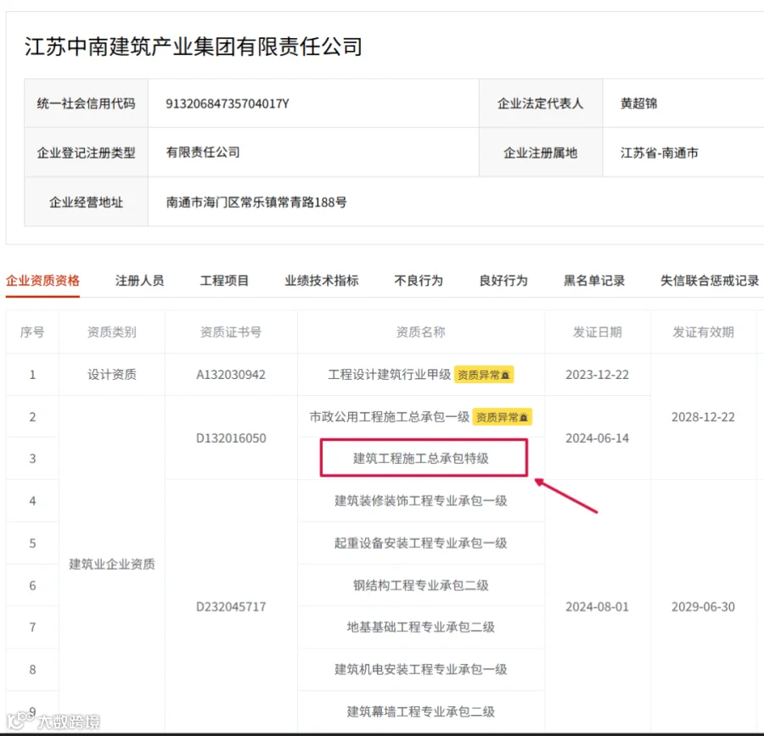The image size is (764, 736).
Task: Click the 企业登记注册类型 label cell
Action: (x=87, y=153)
